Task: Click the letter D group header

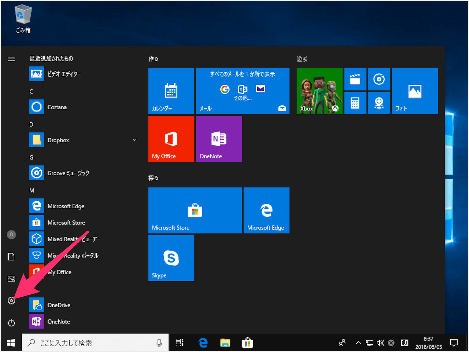Action: [31, 124]
